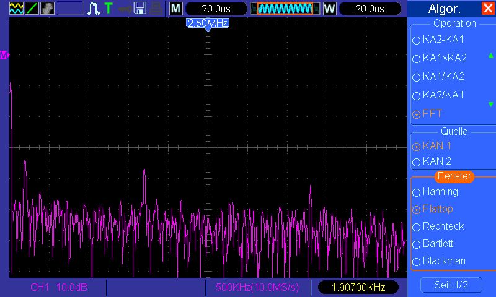Click the pulse edge trigger icon
Viewport: 496px width, 297px height.
(94, 9)
